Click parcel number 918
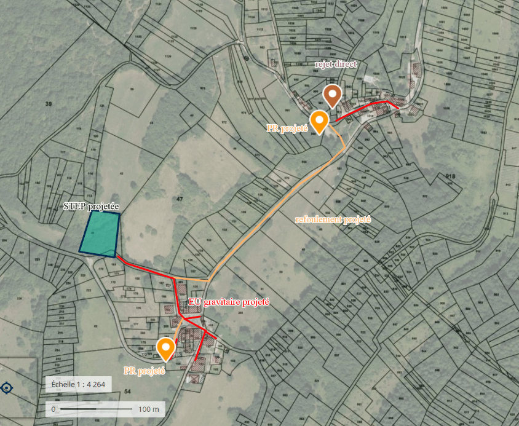This screenshot has height=426, width=519. [x=450, y=176]
